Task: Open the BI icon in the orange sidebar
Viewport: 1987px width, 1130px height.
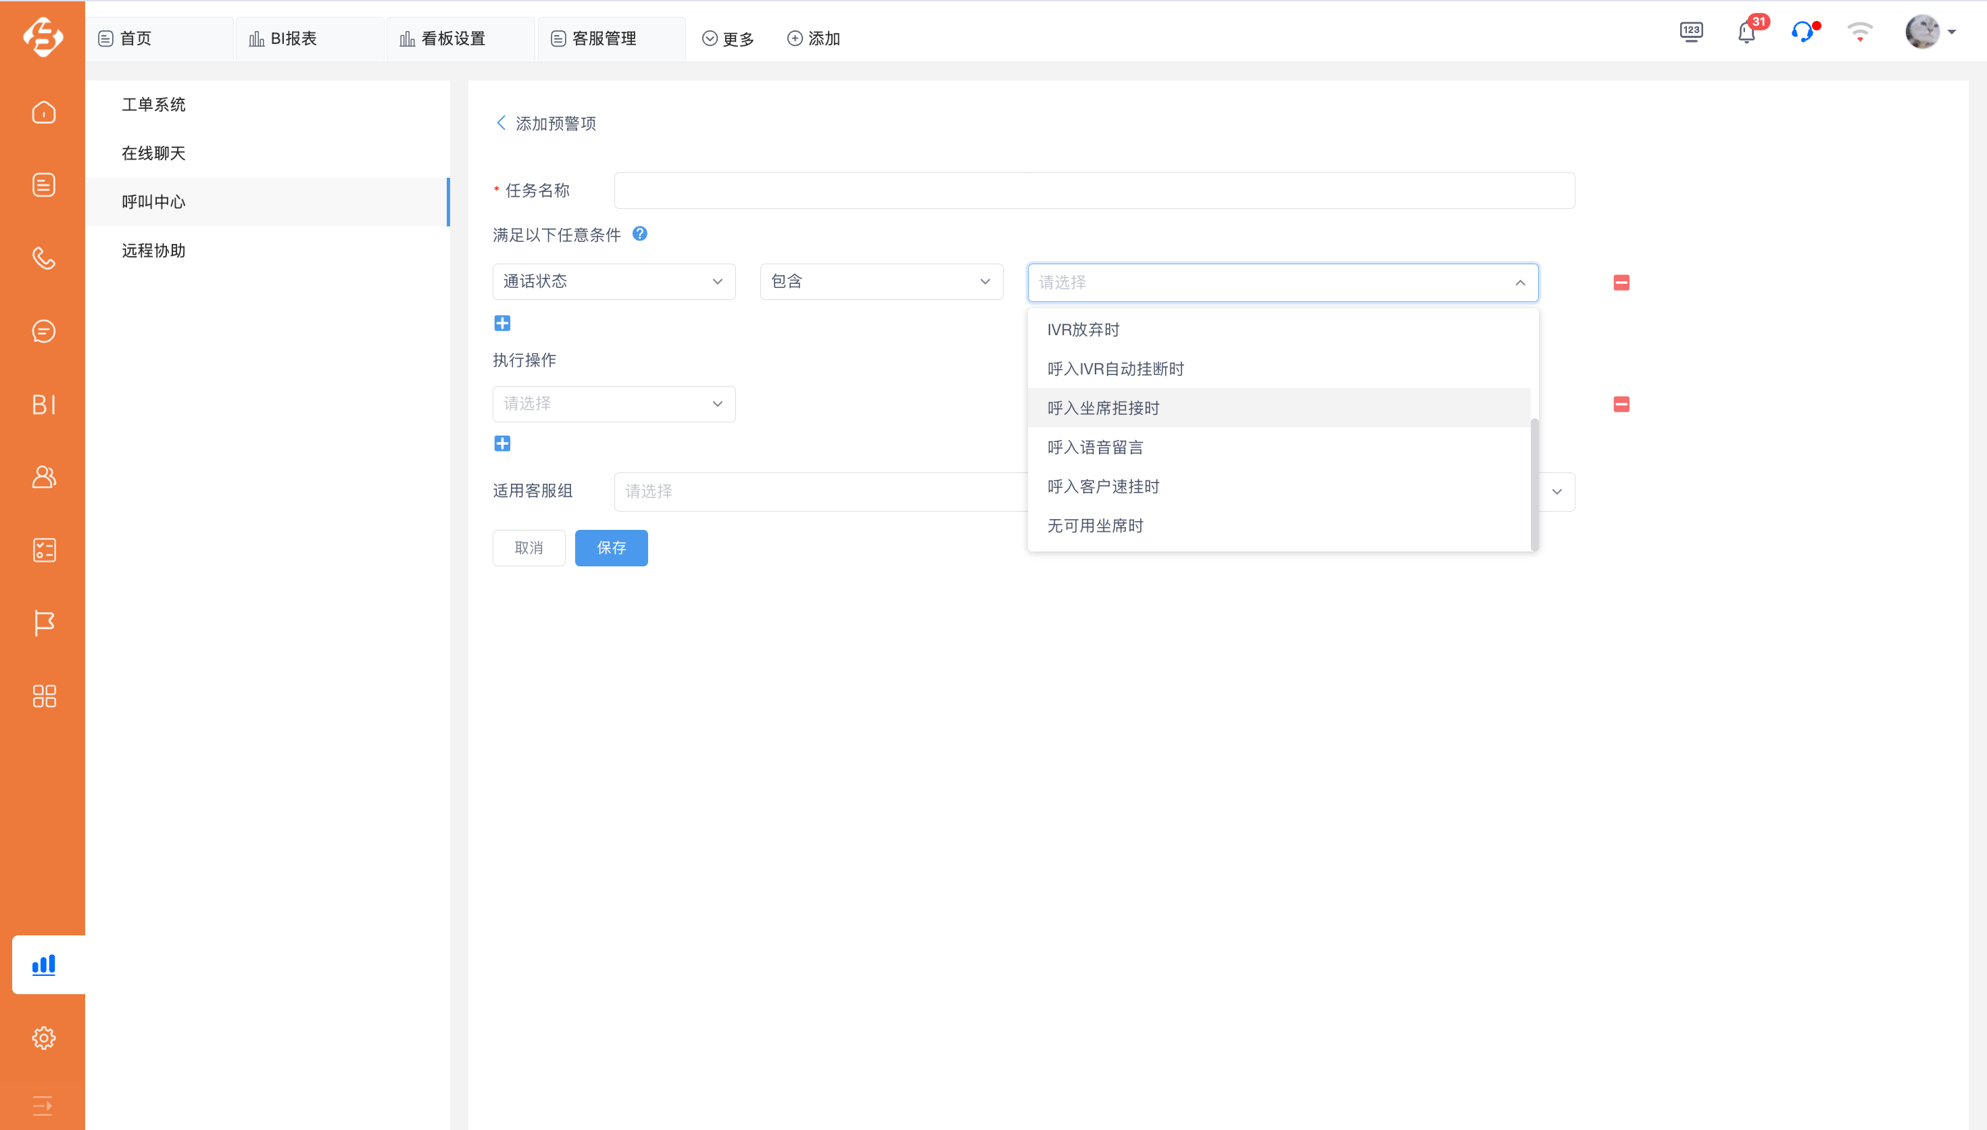Action: point(43,404)
